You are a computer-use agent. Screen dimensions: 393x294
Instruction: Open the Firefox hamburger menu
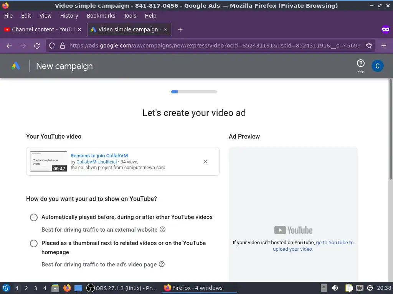[384, 46]
